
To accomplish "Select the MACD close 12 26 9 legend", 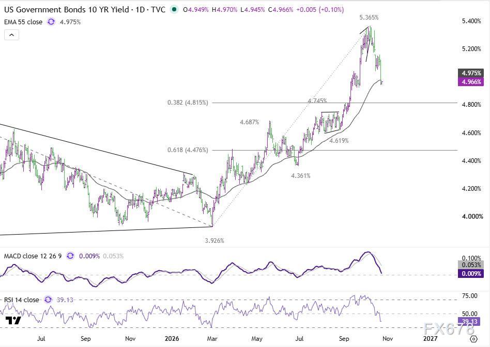I will [x=33, y=256].
